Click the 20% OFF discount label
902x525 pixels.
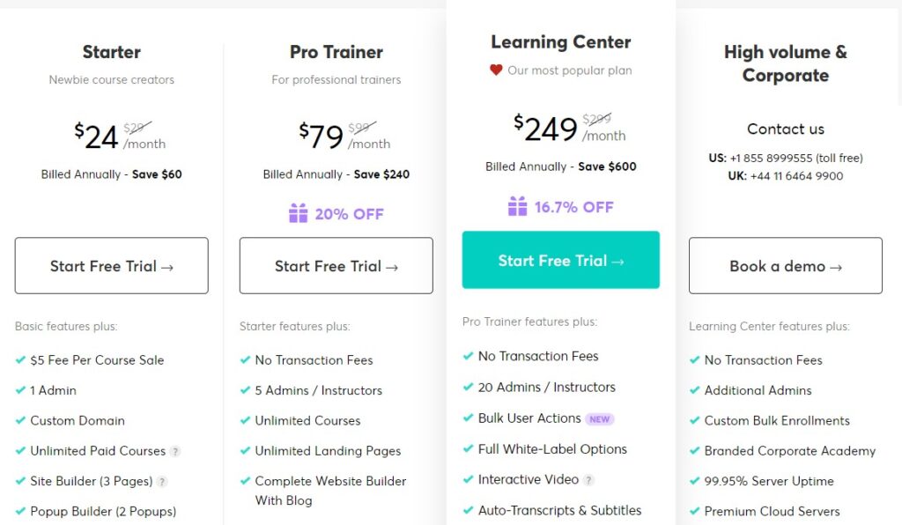coord(349,214)
